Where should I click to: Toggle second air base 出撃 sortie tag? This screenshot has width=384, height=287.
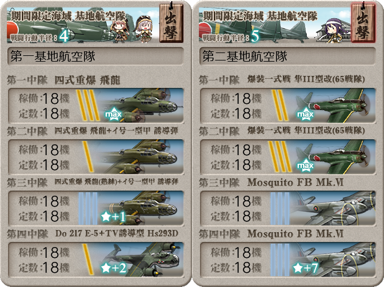(x=363, y=23)
